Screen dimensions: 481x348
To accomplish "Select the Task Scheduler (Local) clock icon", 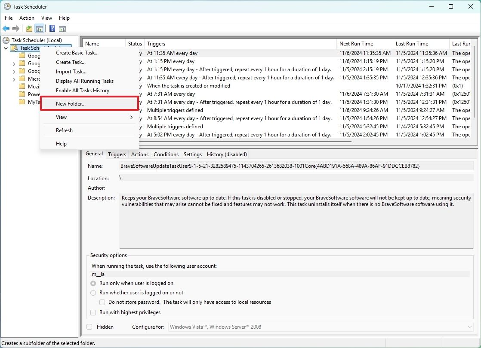I will [6, 40].
